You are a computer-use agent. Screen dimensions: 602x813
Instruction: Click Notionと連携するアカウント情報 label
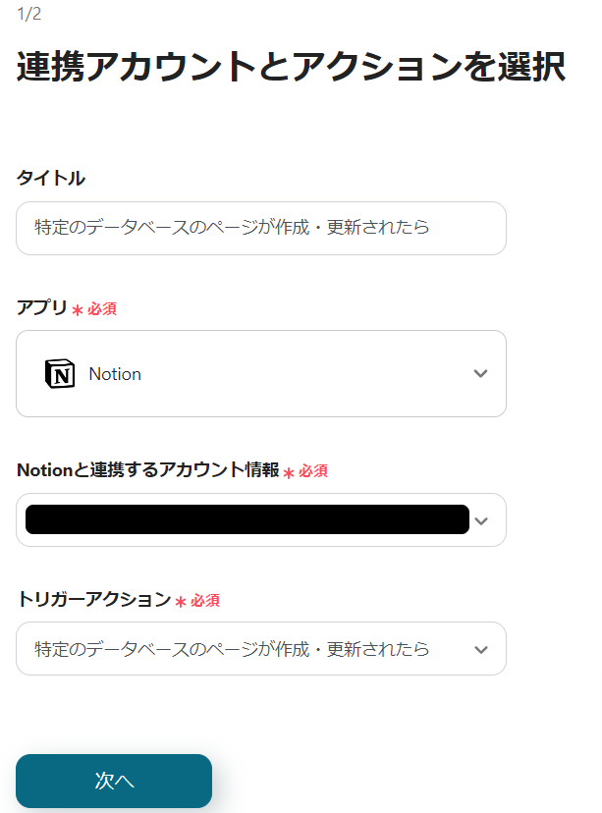click(148, 470)
